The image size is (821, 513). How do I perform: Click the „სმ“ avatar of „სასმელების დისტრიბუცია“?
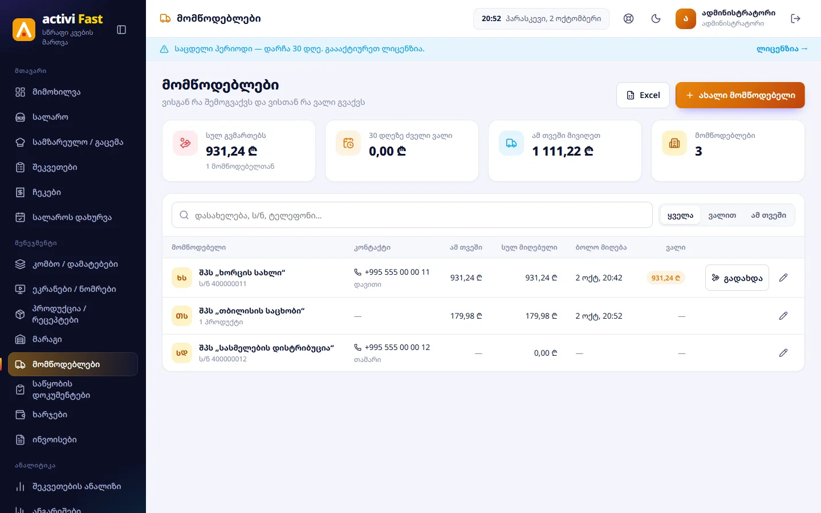click(x=182, y=353)
